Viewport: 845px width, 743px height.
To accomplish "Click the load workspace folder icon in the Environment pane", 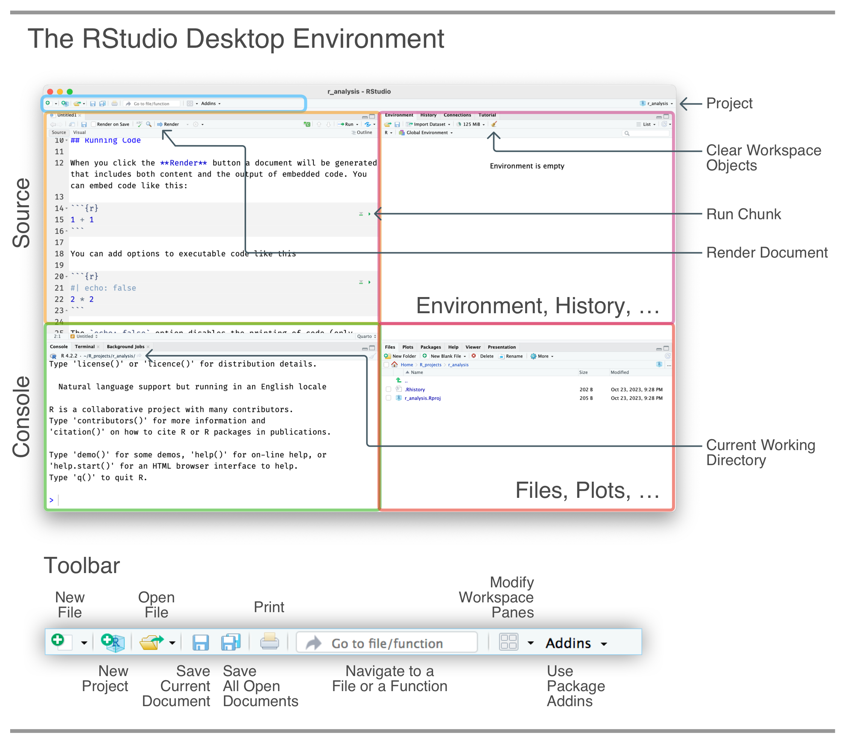I will pos(388,124).
